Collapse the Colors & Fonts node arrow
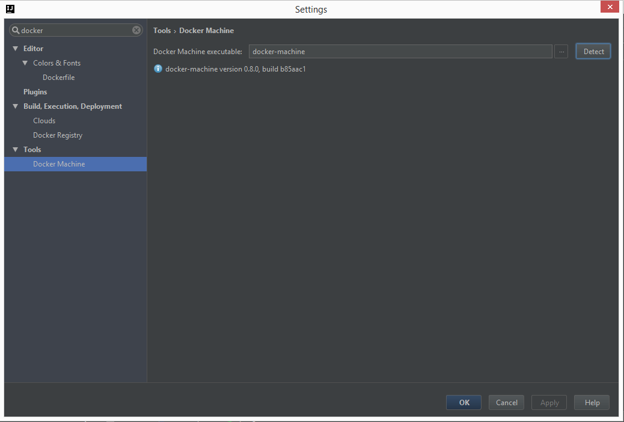Viewport: 624px width, 422px height. pos(25,63)
